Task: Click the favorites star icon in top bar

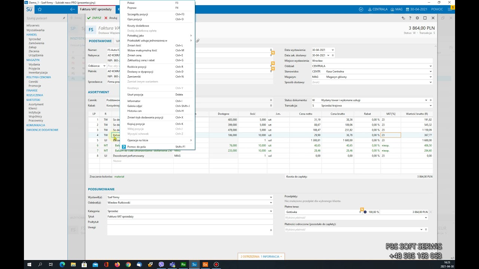Action: [40, 9]
